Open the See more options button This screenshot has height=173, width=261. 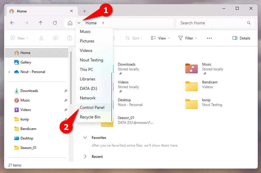click(209, 38)
